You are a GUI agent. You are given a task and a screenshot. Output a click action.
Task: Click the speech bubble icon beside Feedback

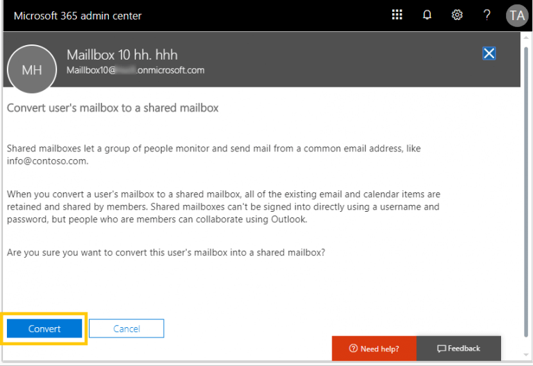[441, 349]
